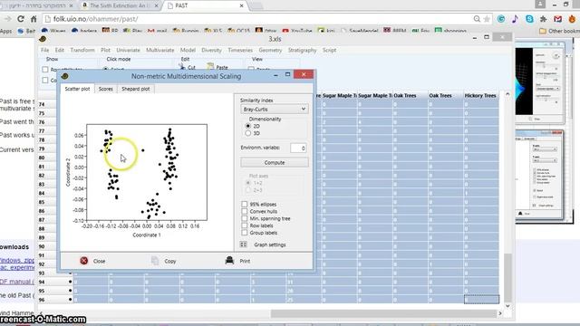This screenshot has height=326, width=580.
Task: Open Graph settings
Action: tap(263, 244)
